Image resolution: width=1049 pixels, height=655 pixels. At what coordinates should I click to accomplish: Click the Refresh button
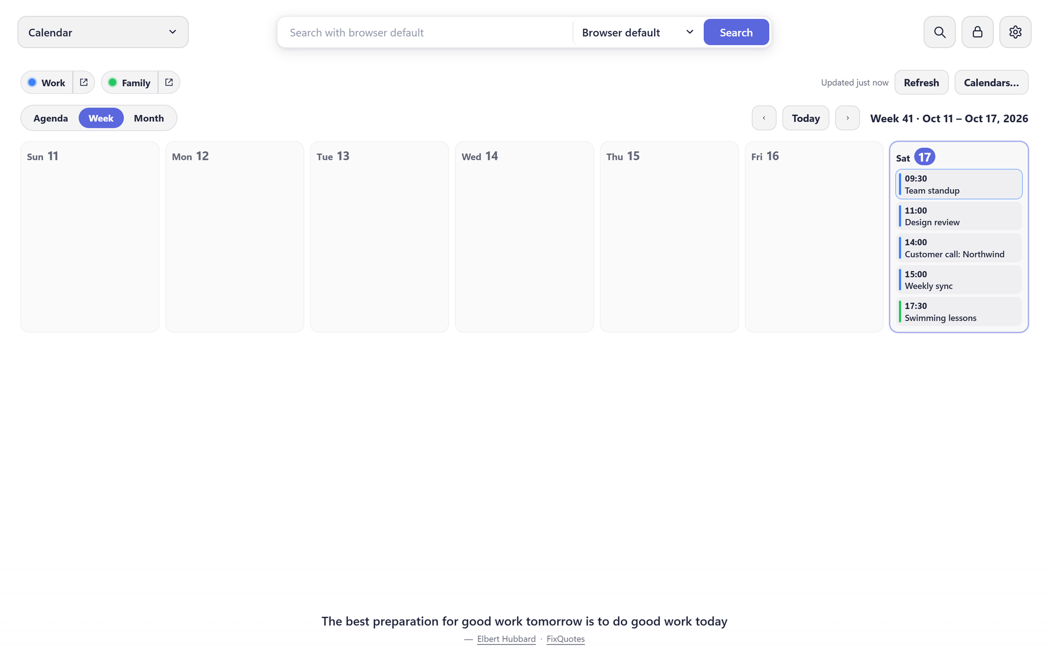(x=921, y=82)
